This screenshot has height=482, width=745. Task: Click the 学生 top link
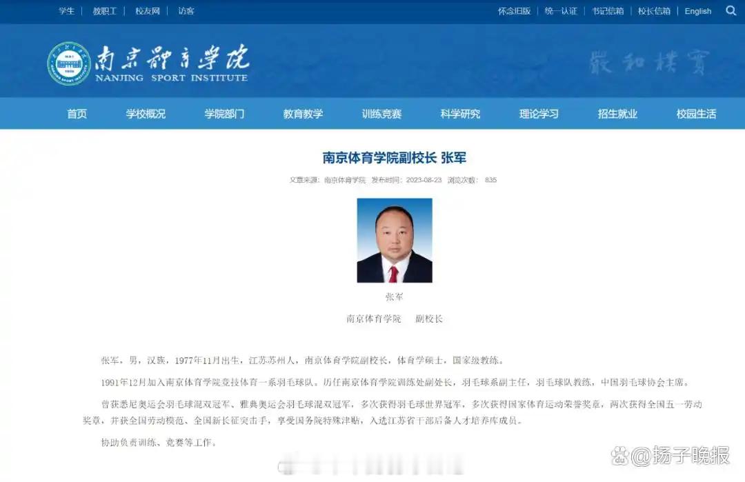pyautogui.click(x=66, y=11)
